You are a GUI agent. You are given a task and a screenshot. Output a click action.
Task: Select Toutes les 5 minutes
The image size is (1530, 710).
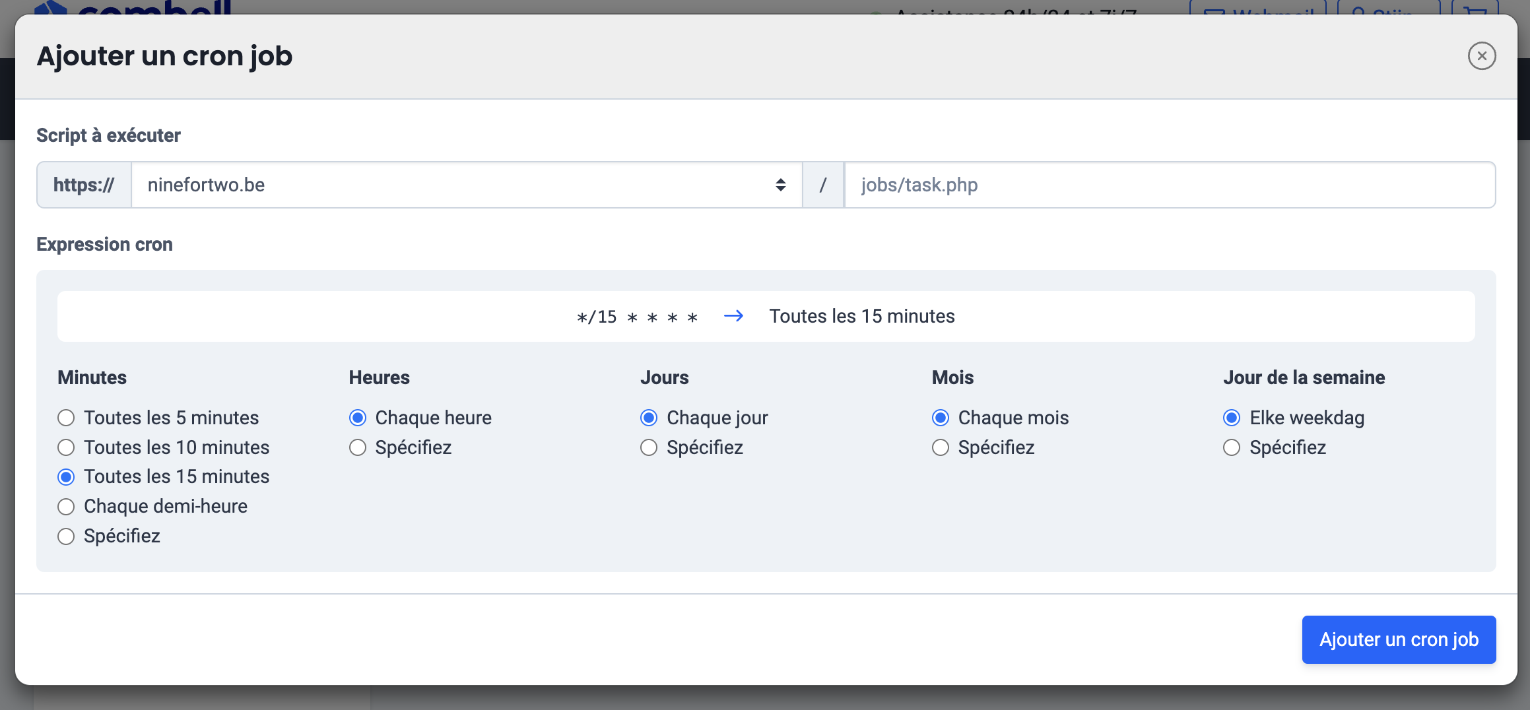(66, 418)
